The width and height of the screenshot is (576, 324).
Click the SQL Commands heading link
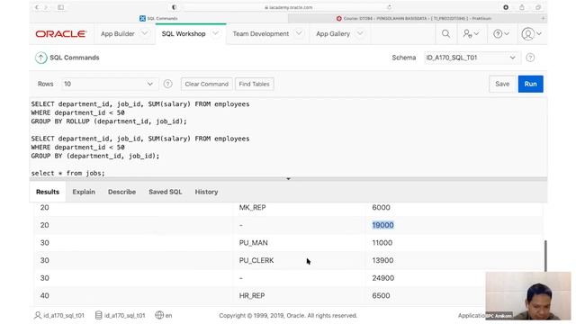[x=75, y=58]
